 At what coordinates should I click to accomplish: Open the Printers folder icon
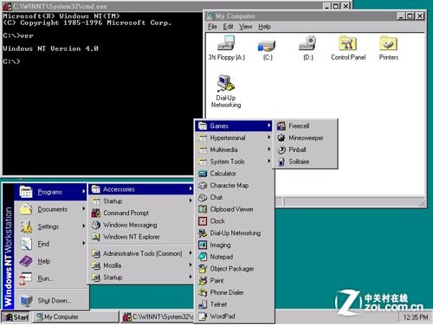click(389, 48)
